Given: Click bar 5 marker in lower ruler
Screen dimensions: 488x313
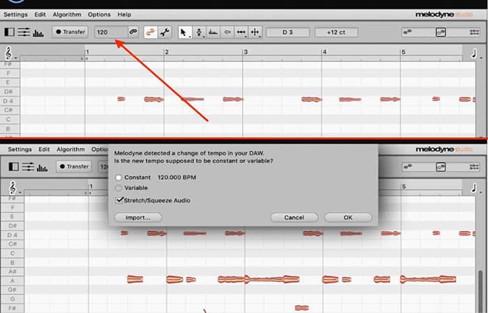Looking at the screenshot, I should pos(404,186).
